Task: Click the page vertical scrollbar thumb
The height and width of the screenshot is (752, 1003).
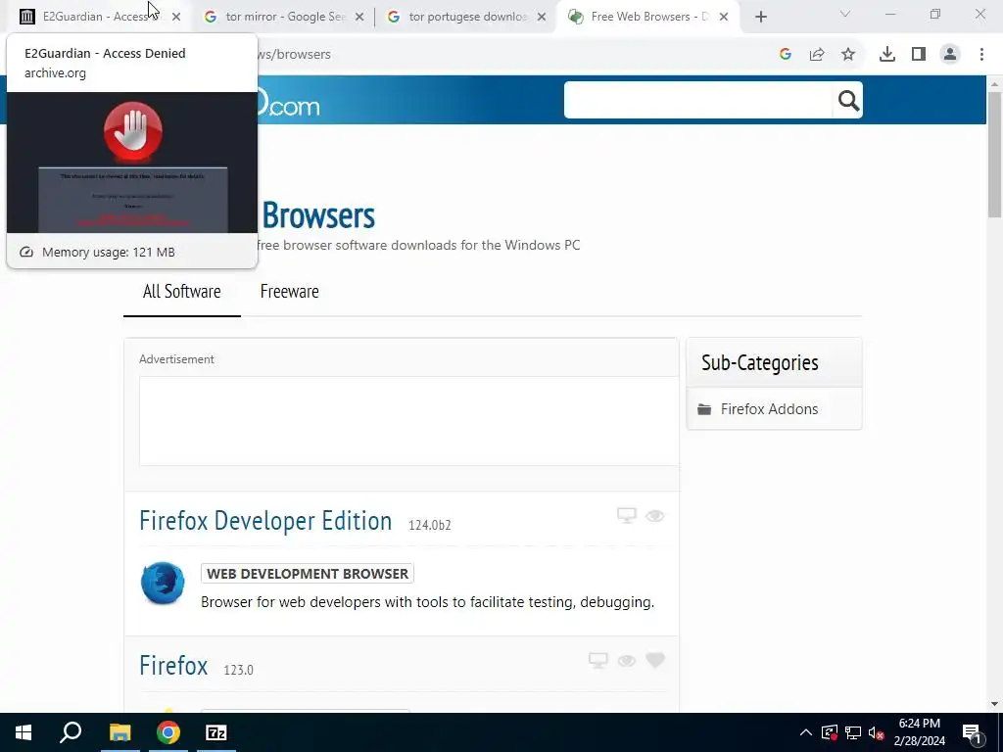Action: [x=994, y=155]
